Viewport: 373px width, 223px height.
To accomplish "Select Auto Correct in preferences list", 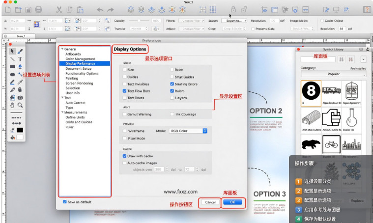I will tap(75, 103).
